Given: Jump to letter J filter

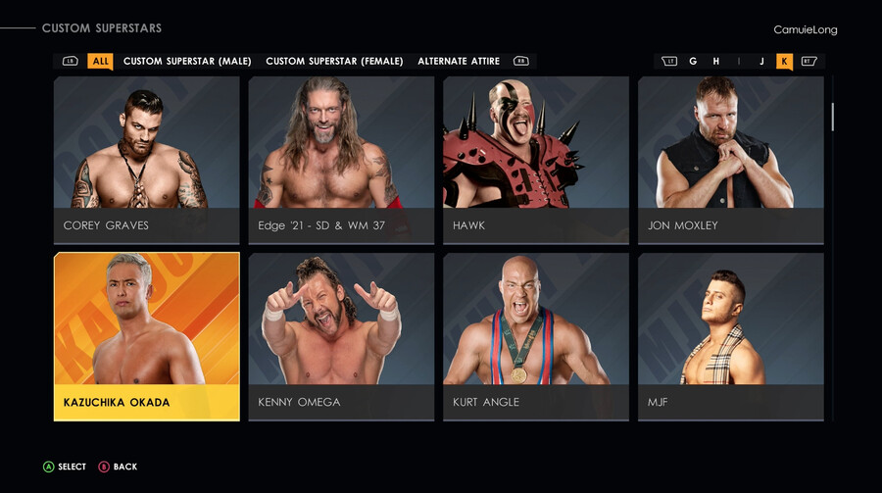Looking at the screenshot, I should [761, 61].
